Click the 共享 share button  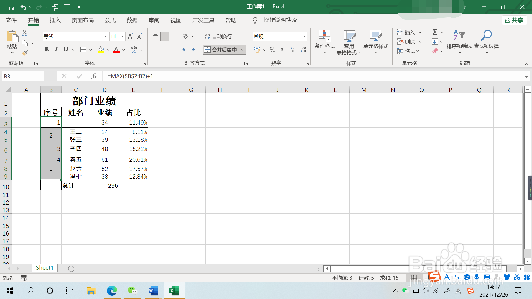(514, 20)
